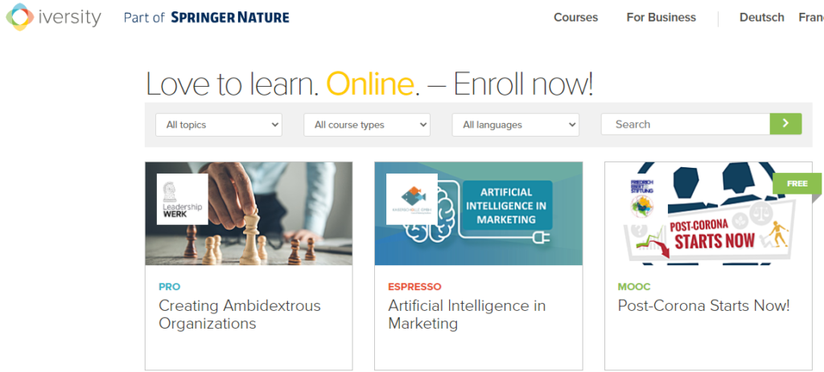The image size is (824, 372).
Task: Click the chess pieces course thumbnail
Action: (x=249, y=214)
